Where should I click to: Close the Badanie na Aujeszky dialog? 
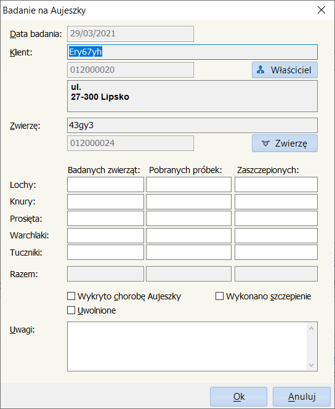click(x=321, y=10)
